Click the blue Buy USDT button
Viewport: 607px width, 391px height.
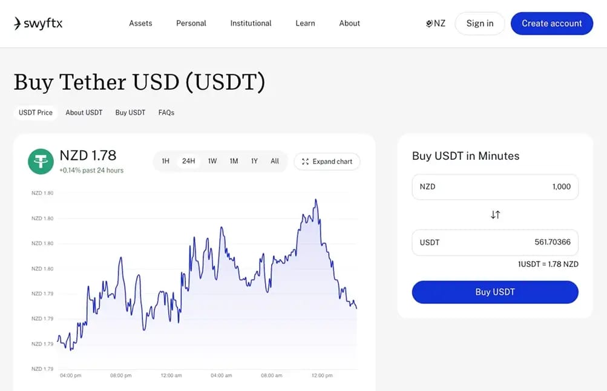(x=495, y=292)
